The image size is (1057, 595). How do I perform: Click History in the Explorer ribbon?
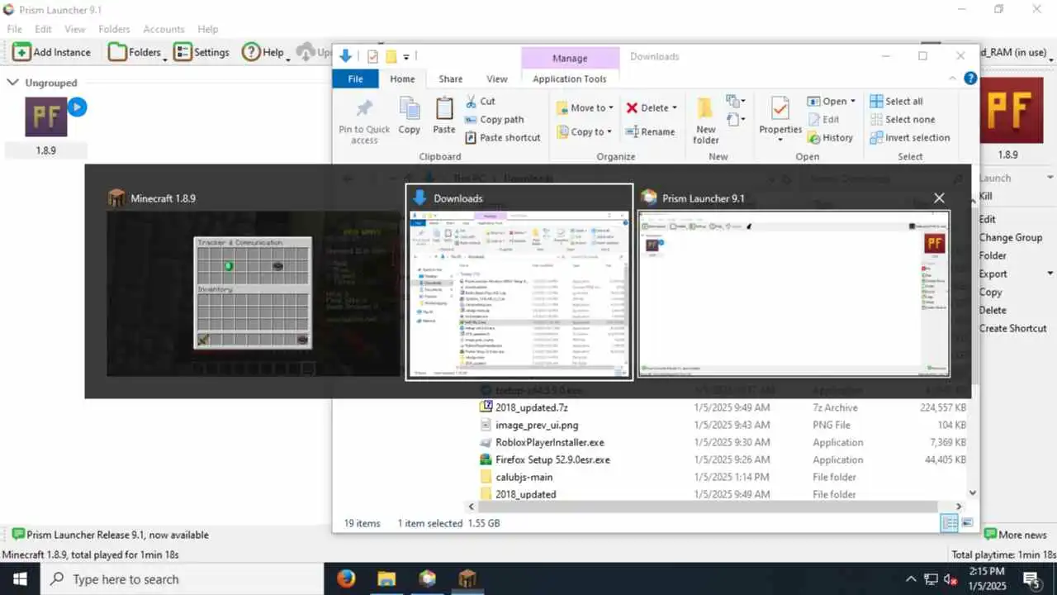pos(830,137)
